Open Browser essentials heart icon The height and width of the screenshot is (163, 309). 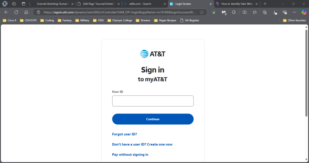(x=285, y=12)
